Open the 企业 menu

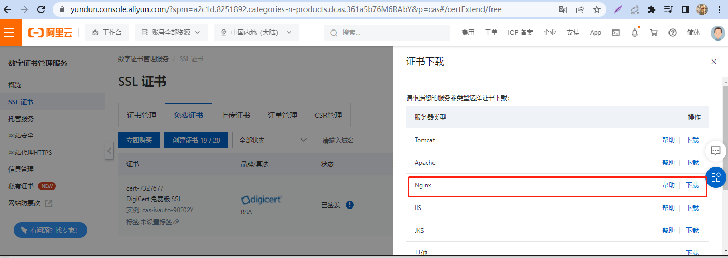tap(550, 33)
